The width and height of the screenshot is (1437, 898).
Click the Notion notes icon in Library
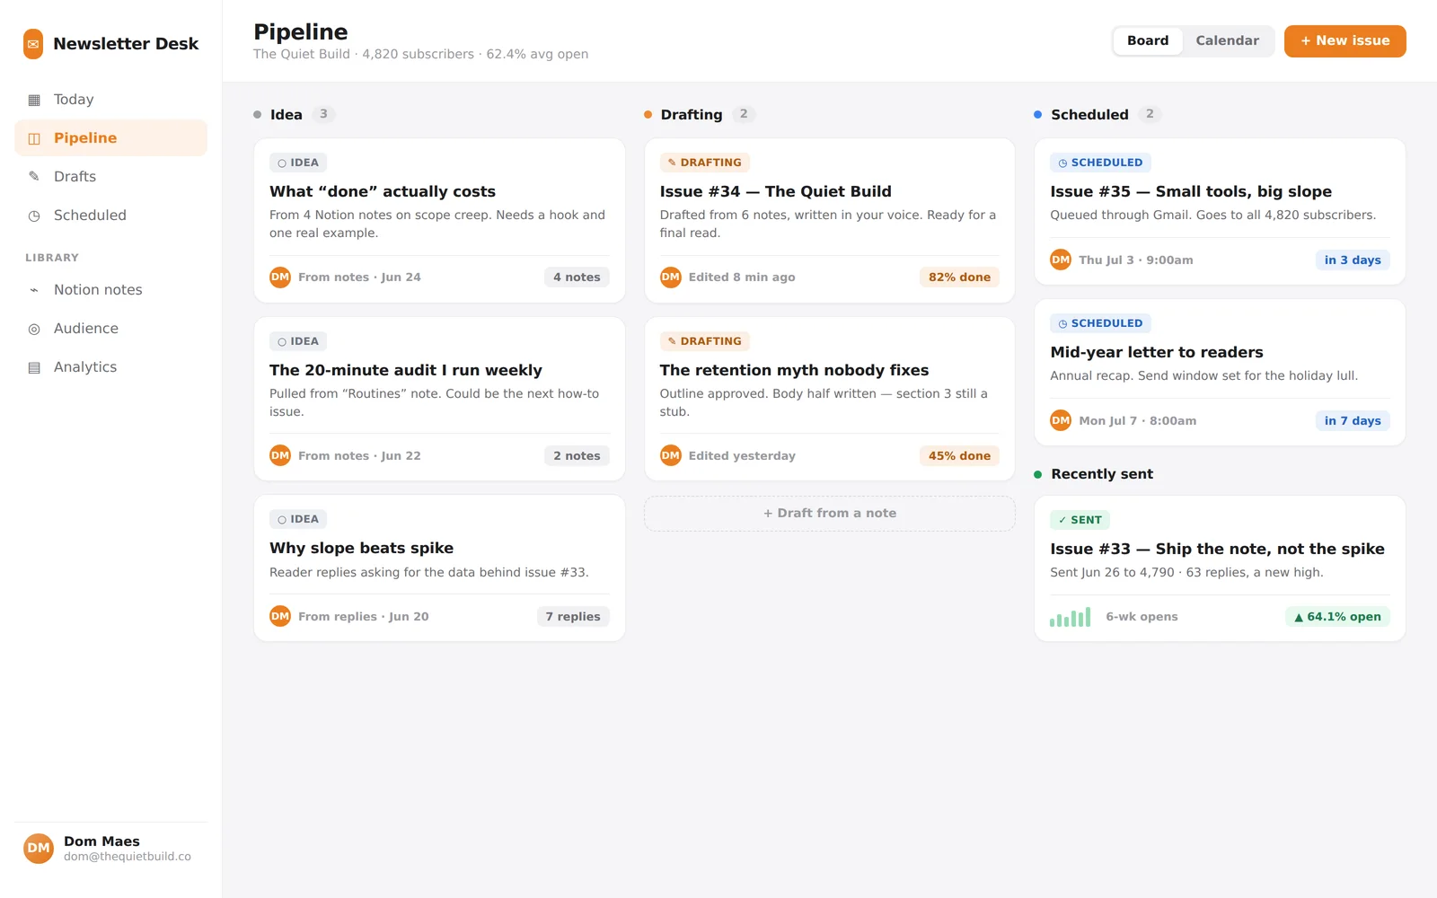point(34,290)
